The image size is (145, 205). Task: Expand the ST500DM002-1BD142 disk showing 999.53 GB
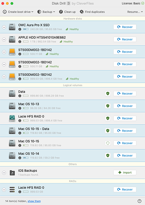click(x=4, y=77)
